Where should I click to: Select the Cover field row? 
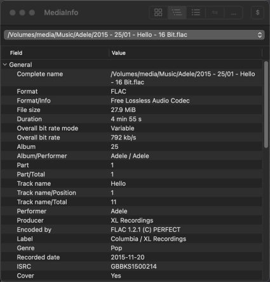click(x=132, y=276)
